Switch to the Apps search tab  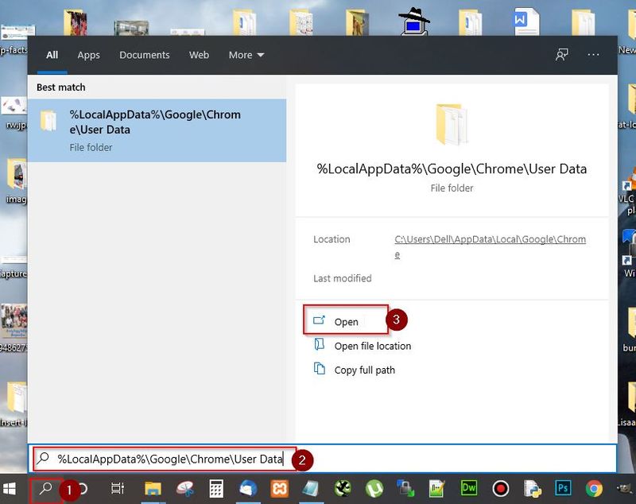[89, 55]
